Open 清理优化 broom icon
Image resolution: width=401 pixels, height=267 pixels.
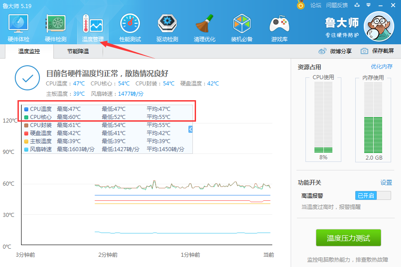pos(205,23)
